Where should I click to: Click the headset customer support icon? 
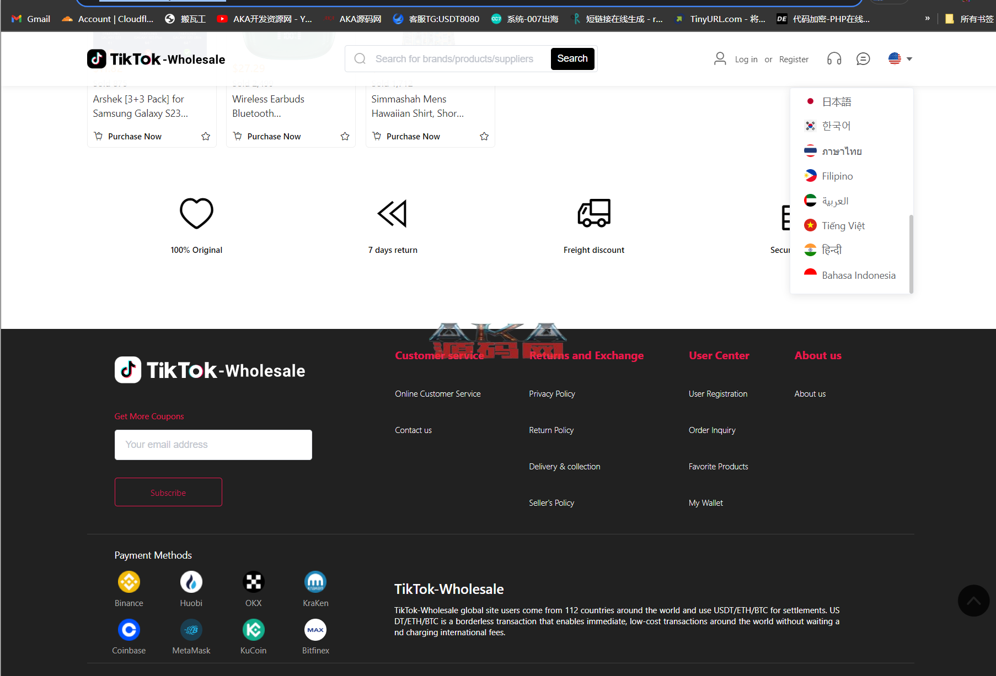point(834,59)
